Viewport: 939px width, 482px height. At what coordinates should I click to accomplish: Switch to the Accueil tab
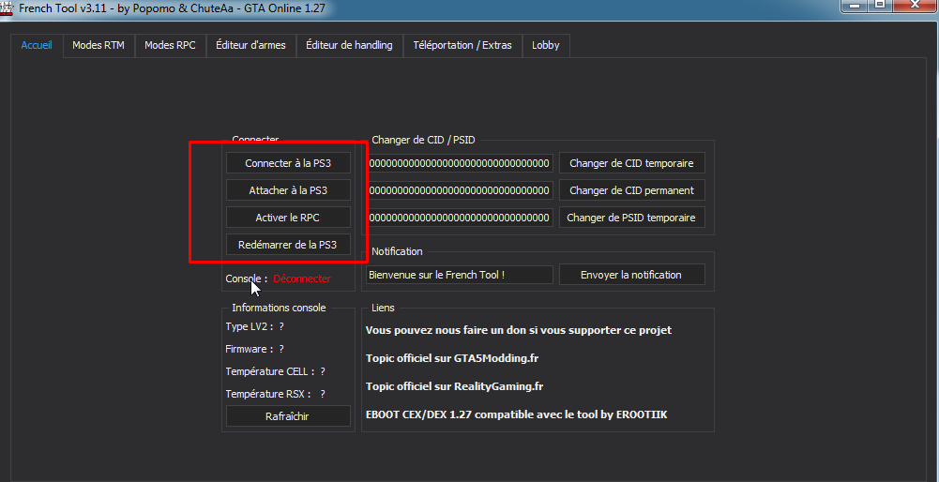tap(37, 46)
